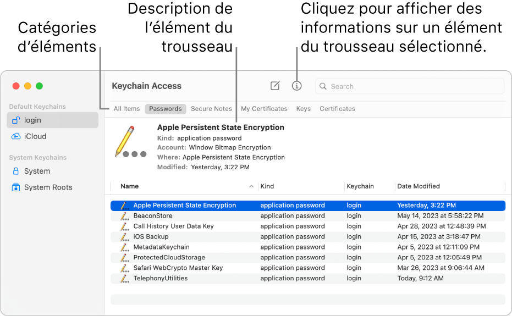Click the Today, 9:12 AM date cell
Image resolution: width=512 pixels, height=316 pixels.
point(420,279)
